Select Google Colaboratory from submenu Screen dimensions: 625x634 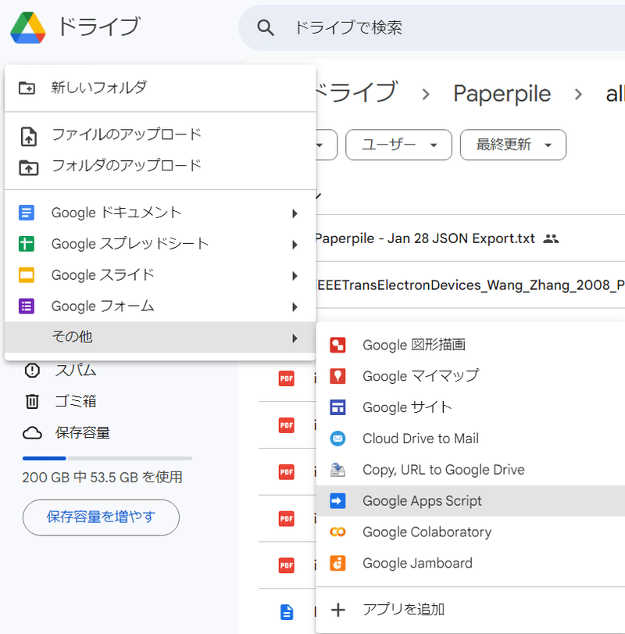point(470,532)
